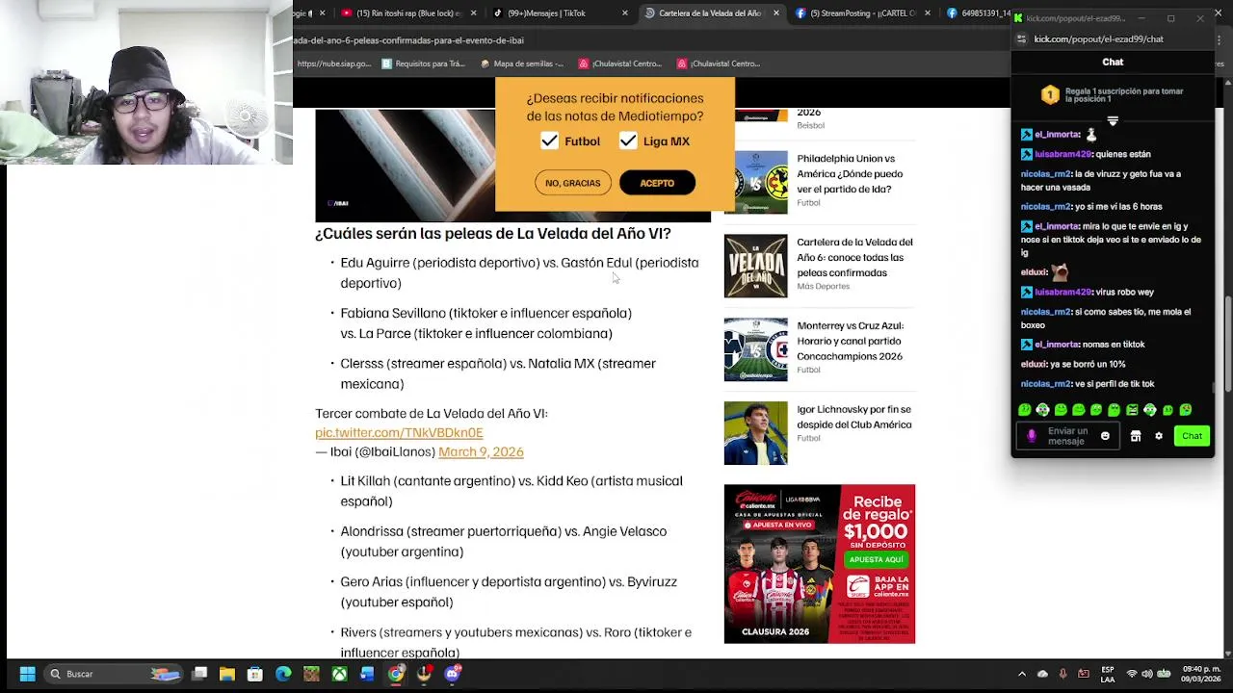Open OneDrive cloud tray icon
1233x693 pixels.
pyautogui.click(x=1042, y=674)
